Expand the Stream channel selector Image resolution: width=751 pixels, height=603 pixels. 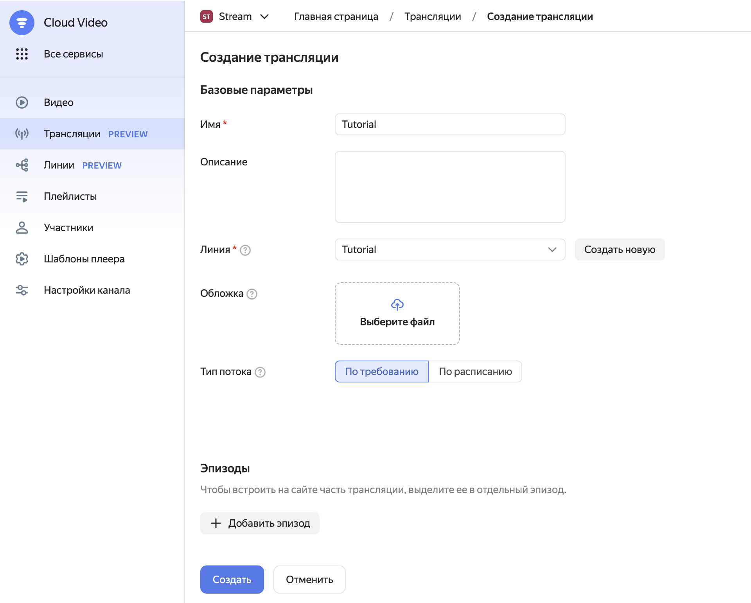coord(235,16)
